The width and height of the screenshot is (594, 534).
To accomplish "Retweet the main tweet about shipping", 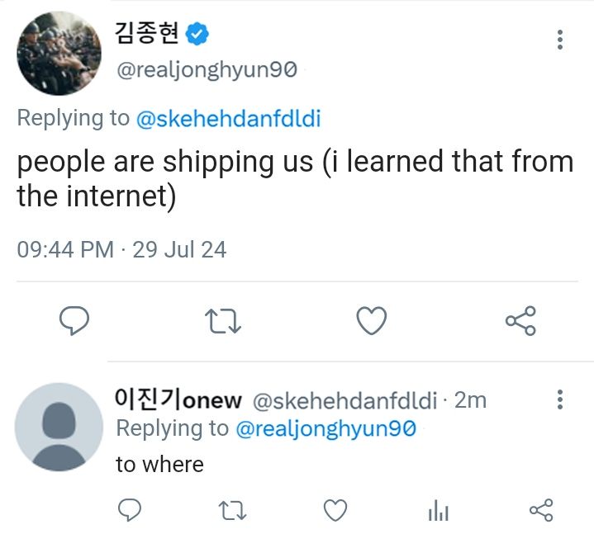I will pos(223,321).
